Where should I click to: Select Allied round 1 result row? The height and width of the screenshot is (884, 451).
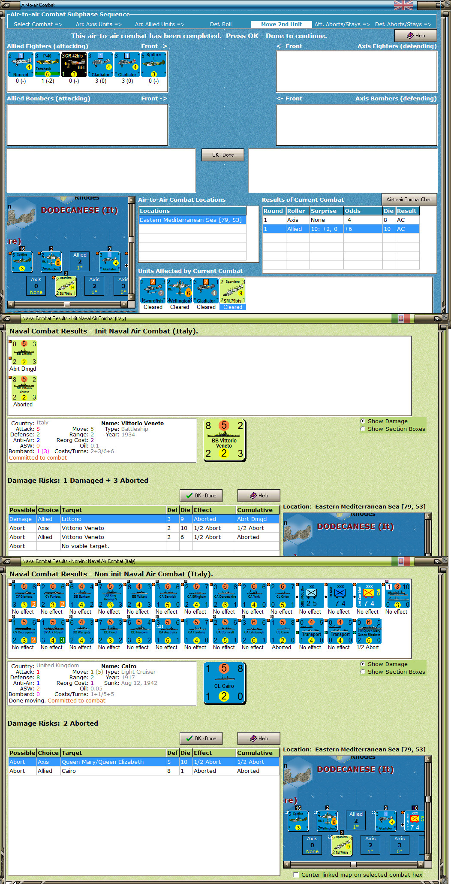[x=341, y=229]
